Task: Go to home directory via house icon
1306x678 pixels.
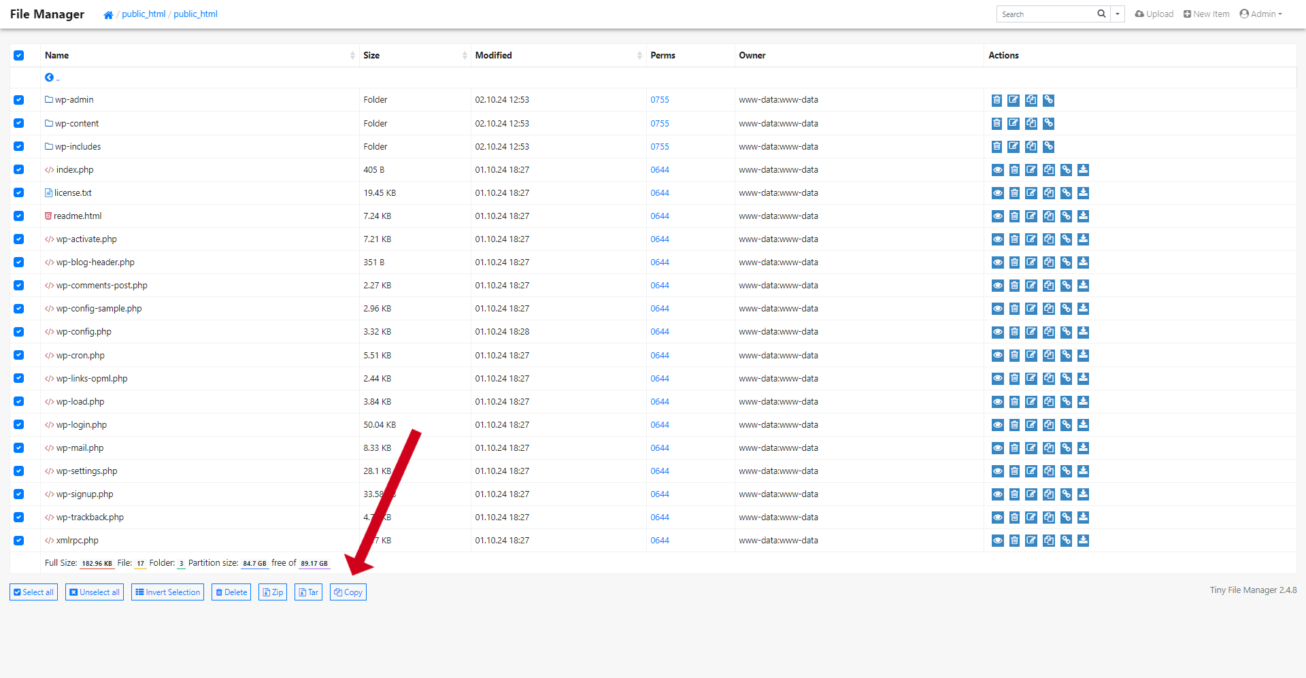Action: pyautogui.click(x=108, y=15)
